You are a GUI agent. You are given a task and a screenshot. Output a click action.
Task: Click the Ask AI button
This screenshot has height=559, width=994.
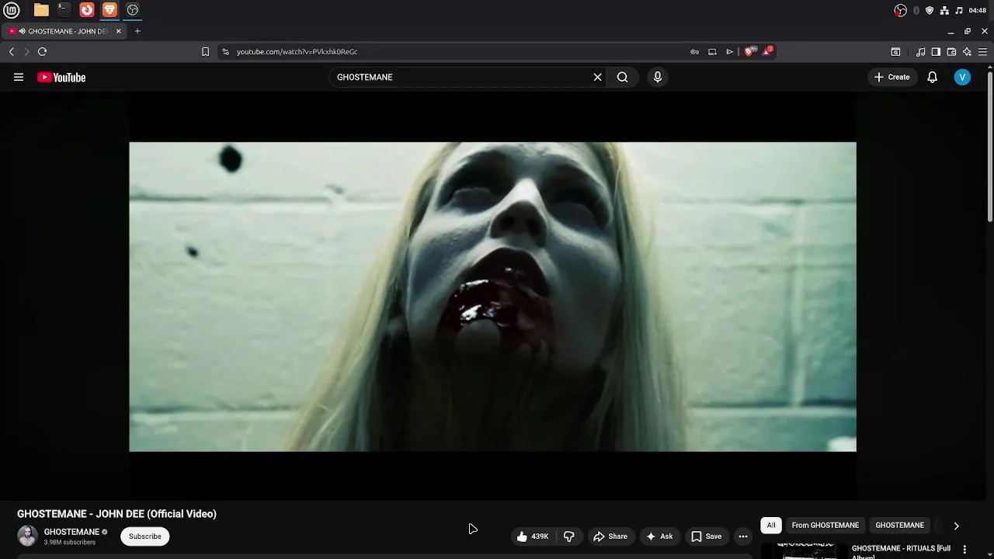659,536
